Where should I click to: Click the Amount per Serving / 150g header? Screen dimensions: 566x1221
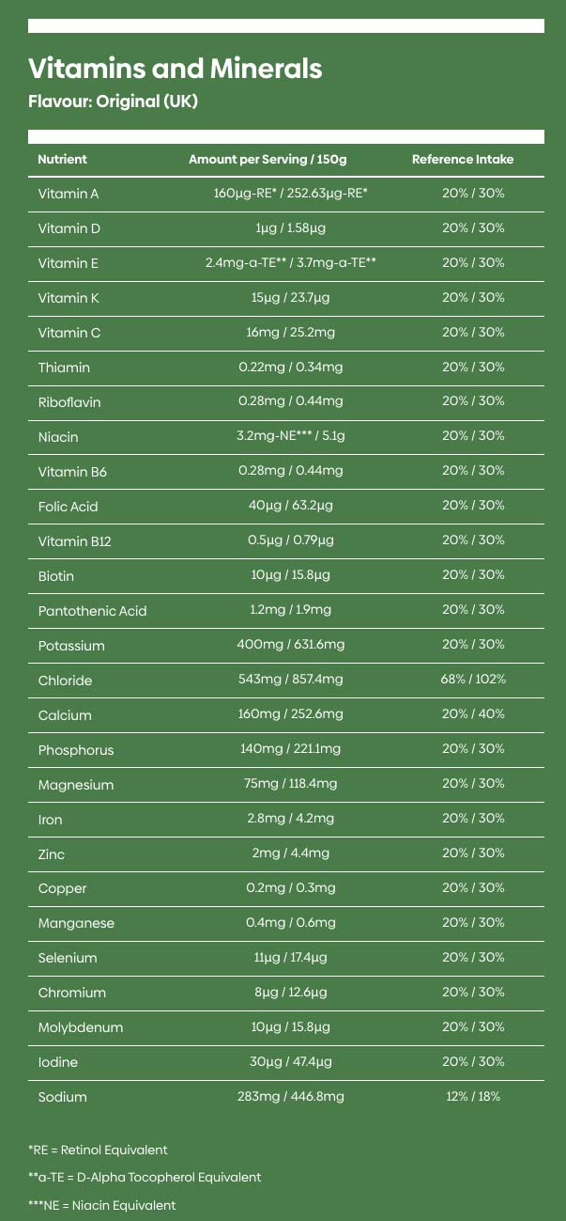(x=268, y=160)
